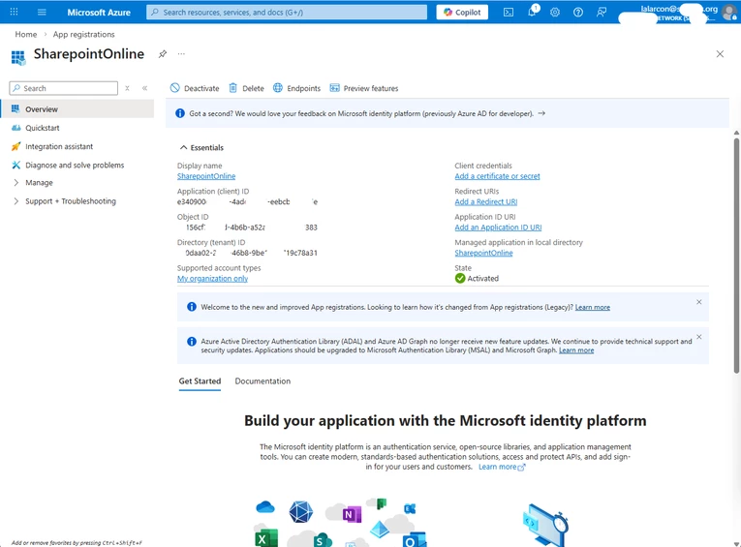Focus the top resources search bar
Image resolution: width=741 pixels, height=547 pixels.
click(287, 13)
